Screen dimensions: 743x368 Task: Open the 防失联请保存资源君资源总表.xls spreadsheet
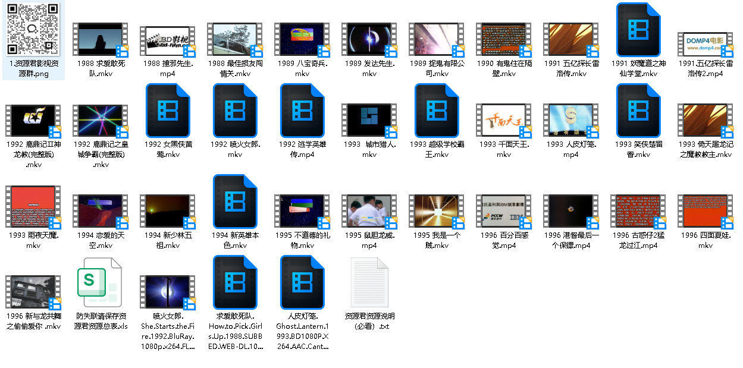99,282
